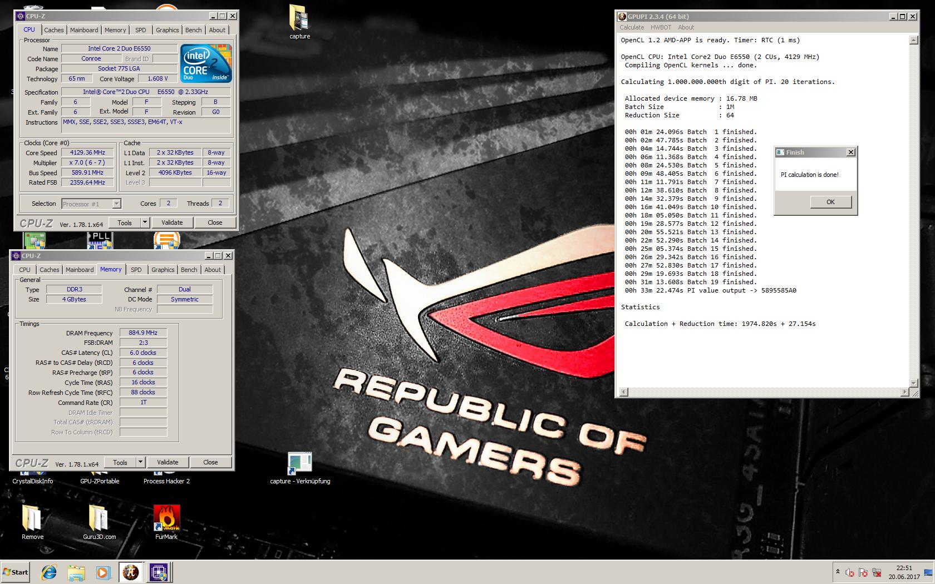Open the Bench tab in the lower CPU-Z window
The width and height of the screenshot is (935, 584).
pos(189,270)
